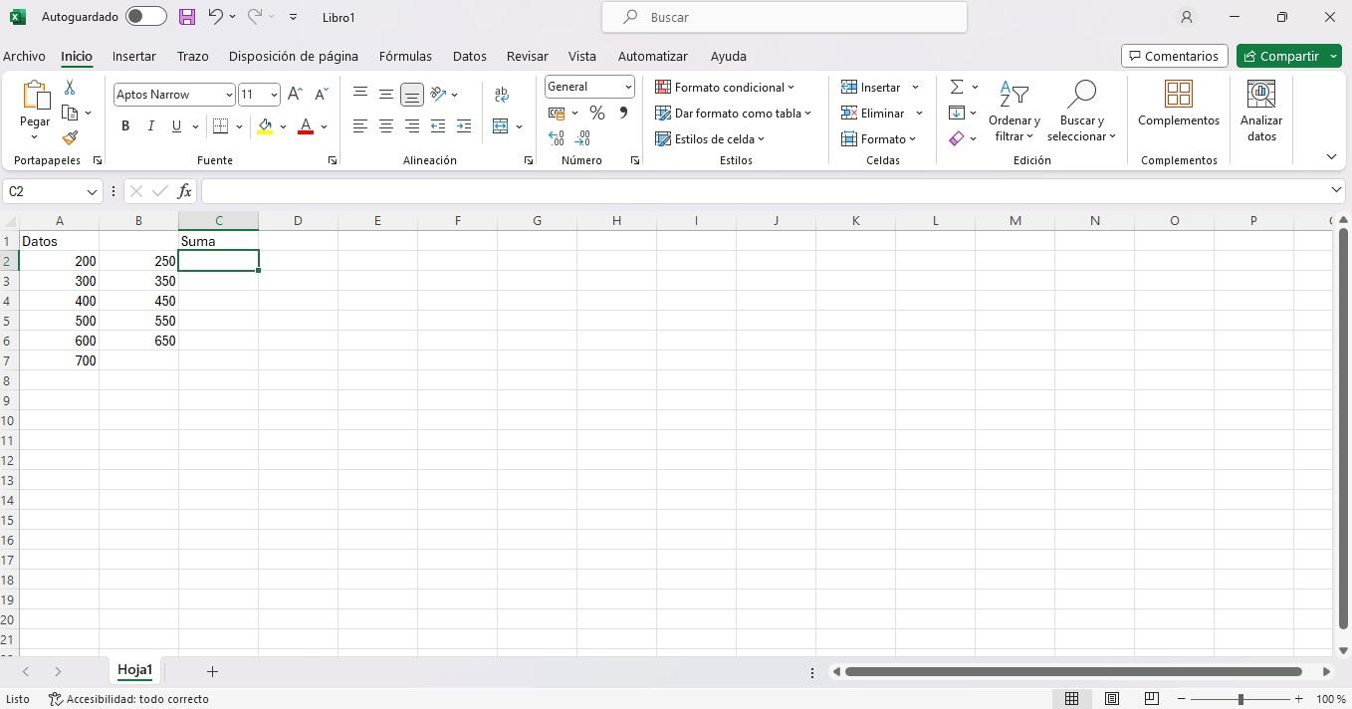Screen dimensions: 1352x709
Task: Open the Comentarios pane
Action: pyautogui.click(x=1174, y=57)
